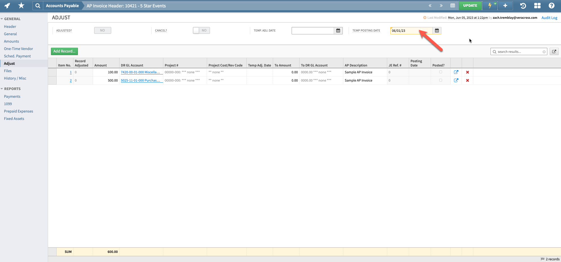
Task: Collapse the GENERAL section
Action: [x=2, y=18]
